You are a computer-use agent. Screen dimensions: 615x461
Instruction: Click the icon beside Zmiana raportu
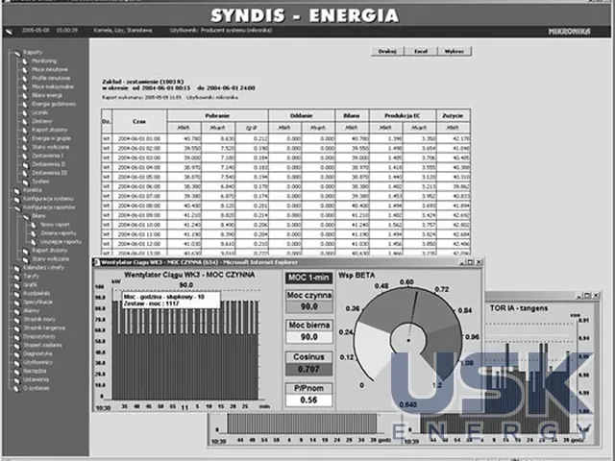34,233
